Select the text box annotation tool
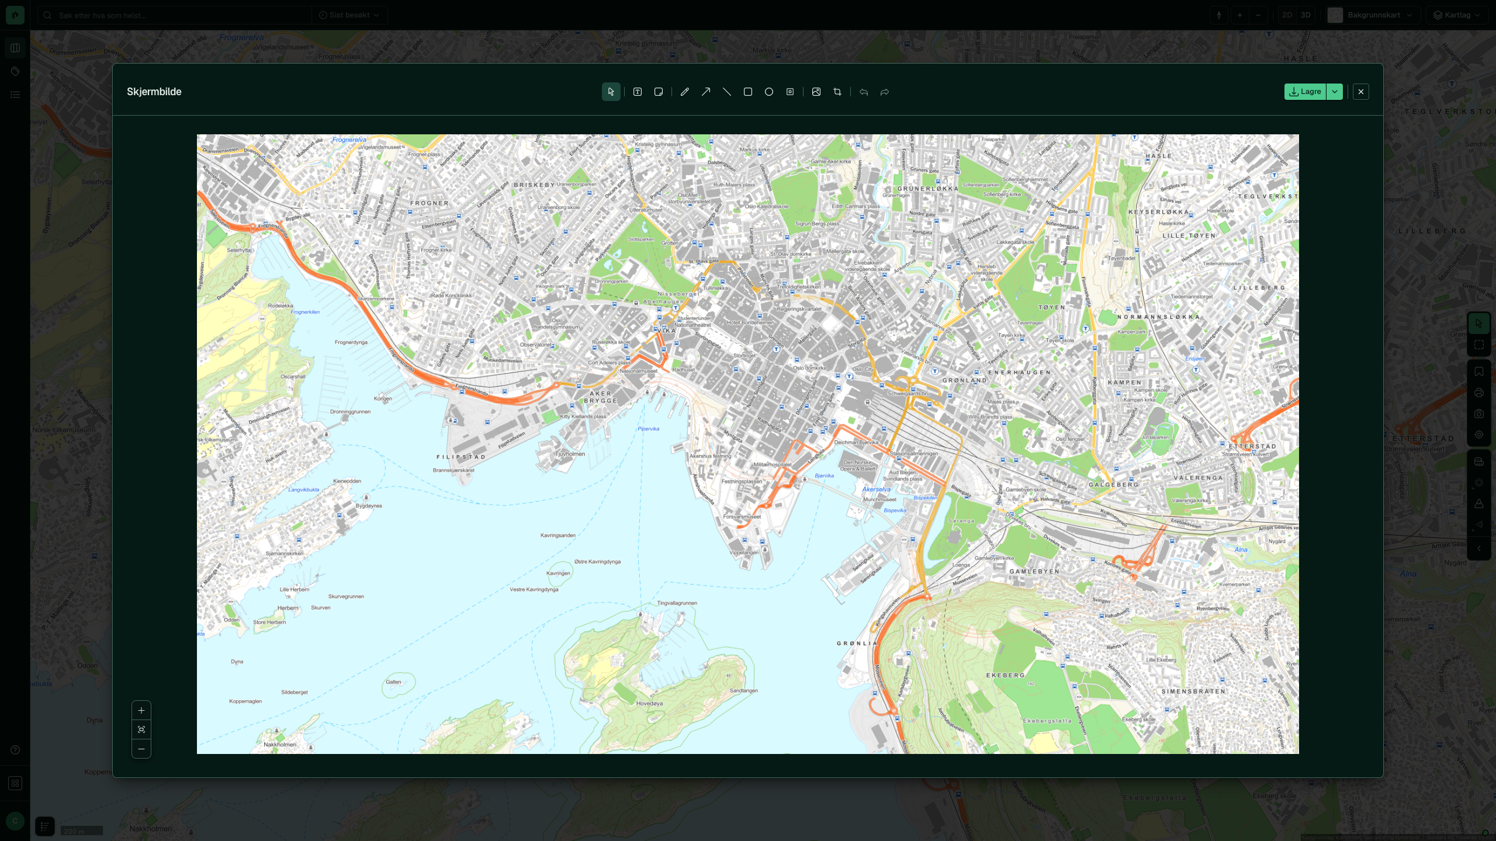The image size is (1496, 841). click(x=638, y=92)
